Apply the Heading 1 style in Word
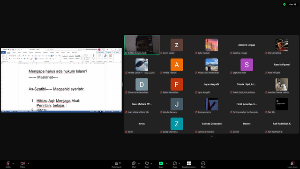The image size is (300, 169). click(x=78, y=57)
